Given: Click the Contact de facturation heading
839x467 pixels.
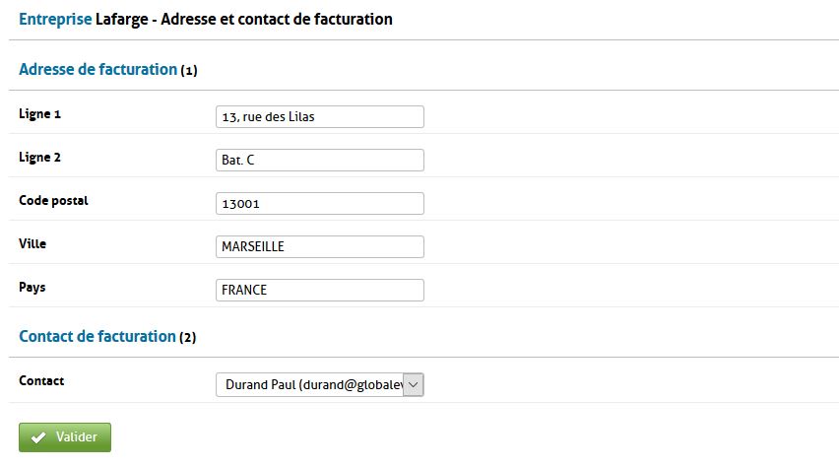Looking at the screenshot, I should [97, 336].
